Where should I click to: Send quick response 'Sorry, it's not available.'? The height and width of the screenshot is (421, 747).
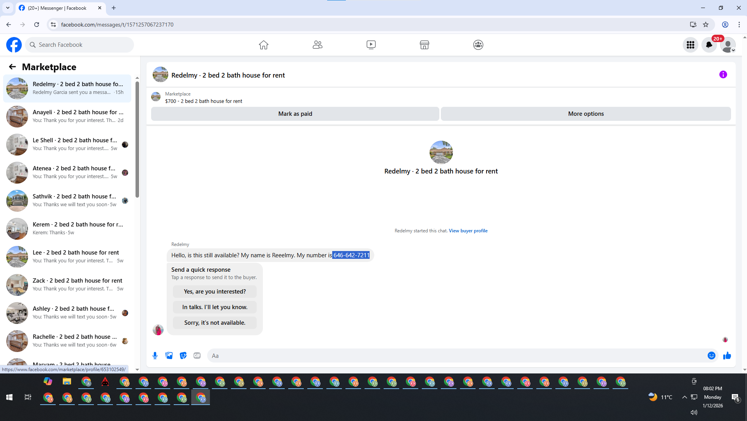pyautogui.click(x=215, y=323)
